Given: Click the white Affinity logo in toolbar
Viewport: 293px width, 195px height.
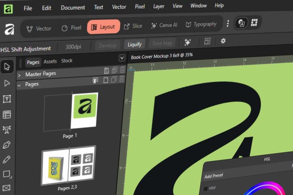Looking at the screenshot, I should (9, 29).
